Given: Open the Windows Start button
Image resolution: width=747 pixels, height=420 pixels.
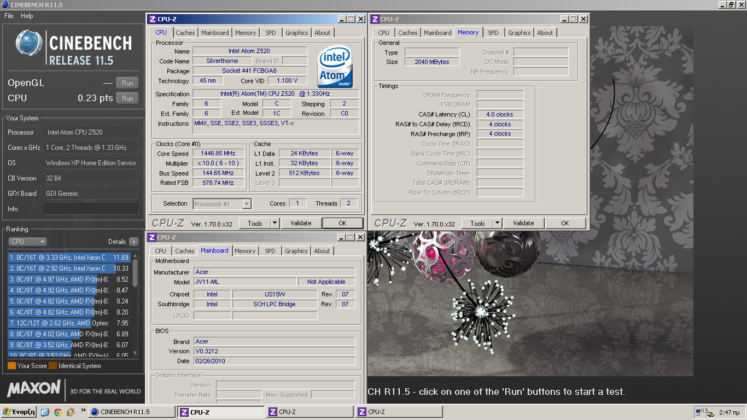Looking at the screenshot, I should click(19, 412).
